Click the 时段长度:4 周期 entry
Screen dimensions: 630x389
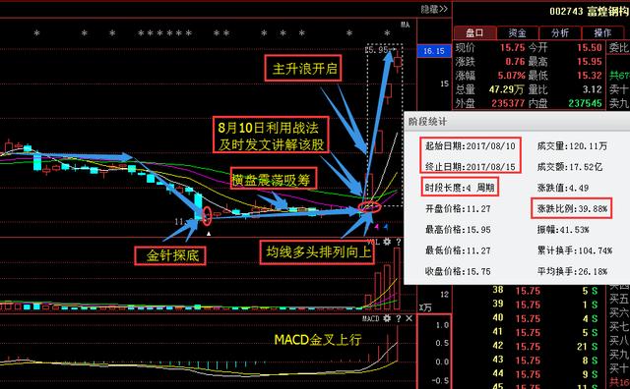(x=460, y=188)
